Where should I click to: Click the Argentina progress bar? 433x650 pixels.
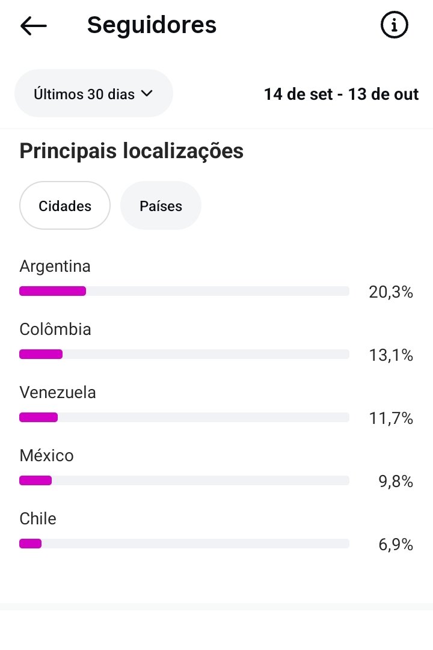[184, 291]
